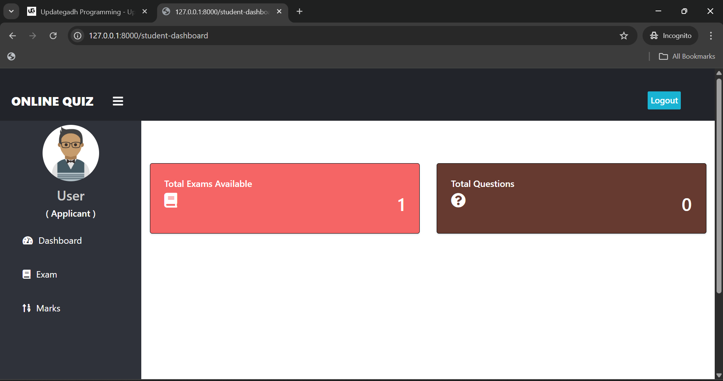Minimize the browser window
Image resolution: width=723 pixels, height=381 pixels.
658,11
